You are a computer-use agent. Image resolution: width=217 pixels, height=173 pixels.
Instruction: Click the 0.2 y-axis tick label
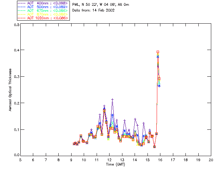coord(17,103)
